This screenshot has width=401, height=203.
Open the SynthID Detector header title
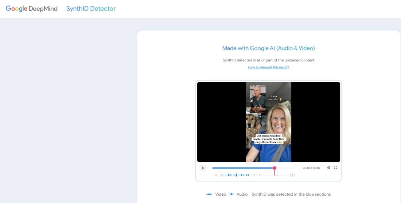click(x=91, y=9)
